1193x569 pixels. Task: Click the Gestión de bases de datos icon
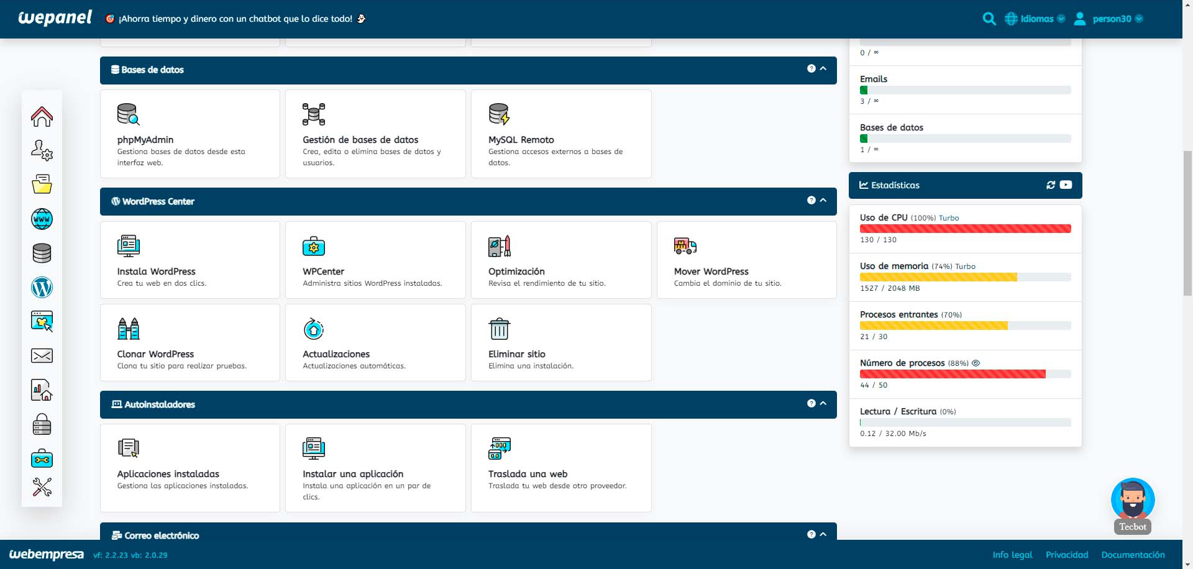coord(314,114)
